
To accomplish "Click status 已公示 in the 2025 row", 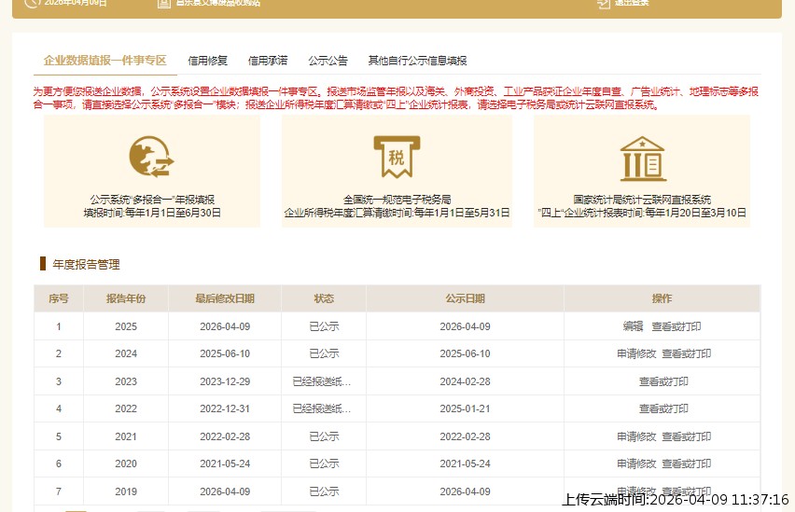I will [x=324, y=326].
